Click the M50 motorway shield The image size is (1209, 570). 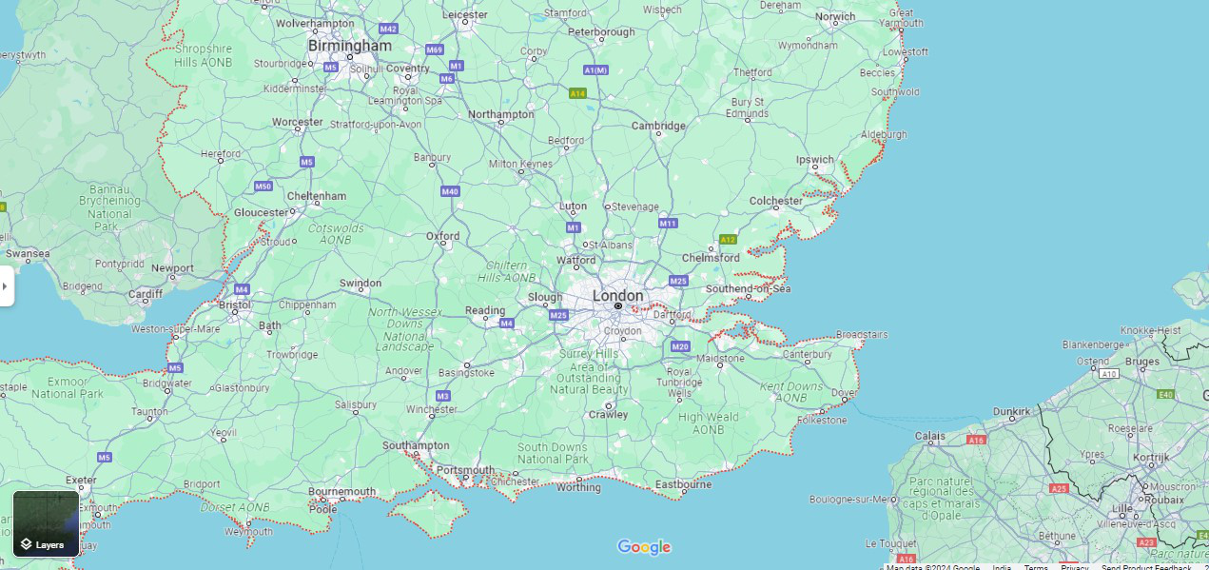point(263,187)
